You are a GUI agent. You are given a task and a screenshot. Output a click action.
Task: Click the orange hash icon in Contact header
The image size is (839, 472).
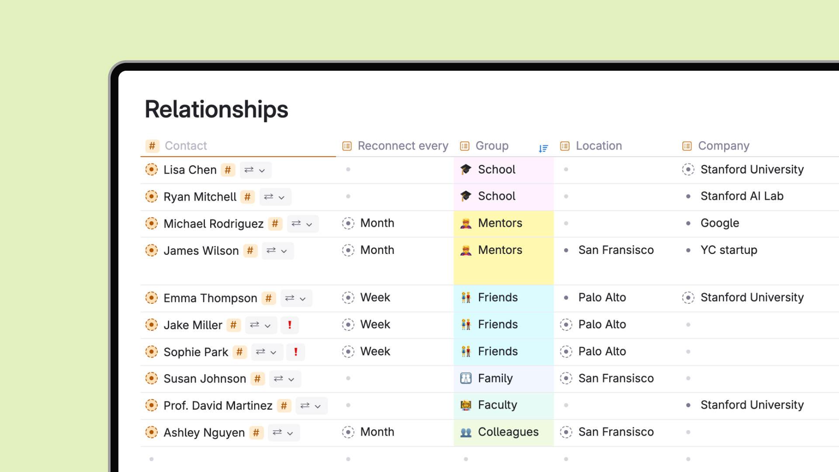tap(152, 146)
